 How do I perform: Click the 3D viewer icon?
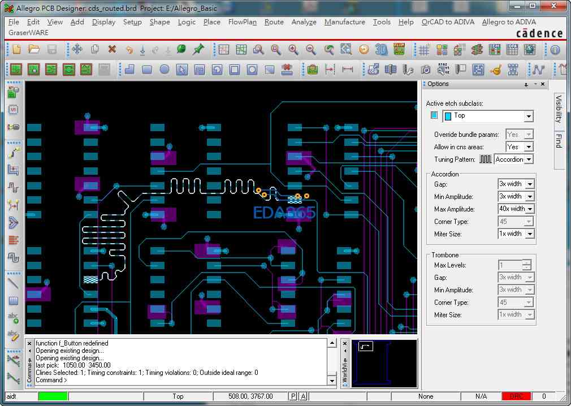point(382,50)
